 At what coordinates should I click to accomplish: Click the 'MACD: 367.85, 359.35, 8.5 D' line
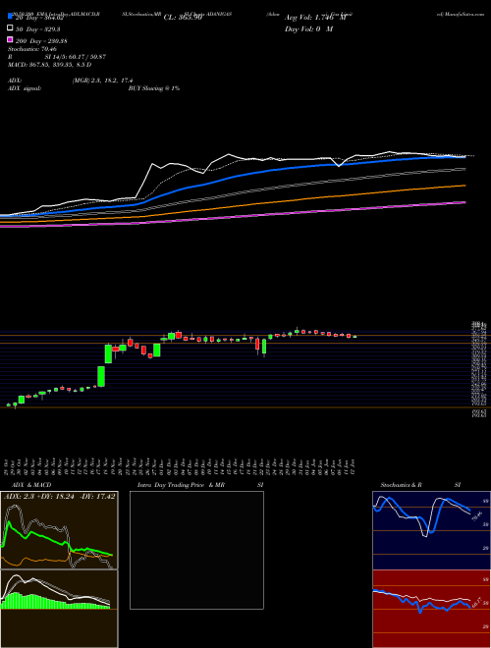click(50, 65)
